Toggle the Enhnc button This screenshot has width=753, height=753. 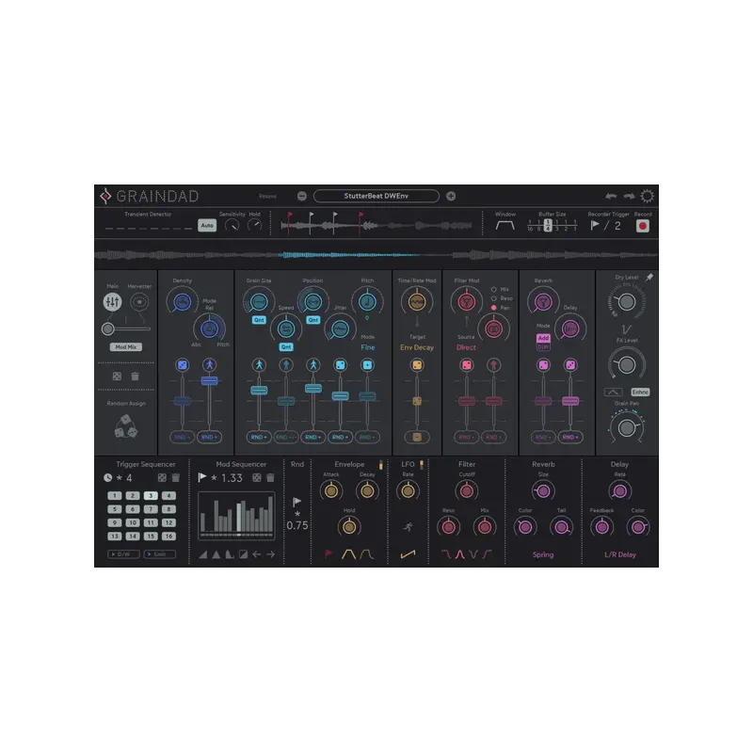[640, 392]
